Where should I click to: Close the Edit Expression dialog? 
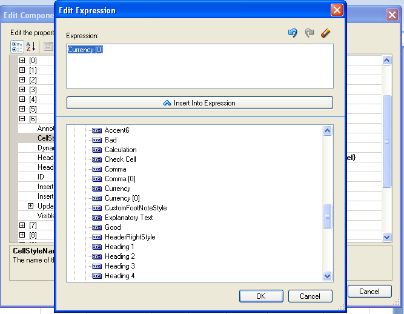point(337,10)
